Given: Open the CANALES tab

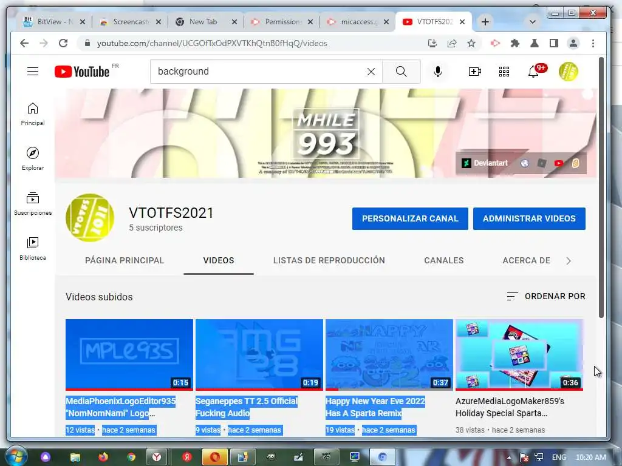Looking at the screenshot, I should 444,260.
